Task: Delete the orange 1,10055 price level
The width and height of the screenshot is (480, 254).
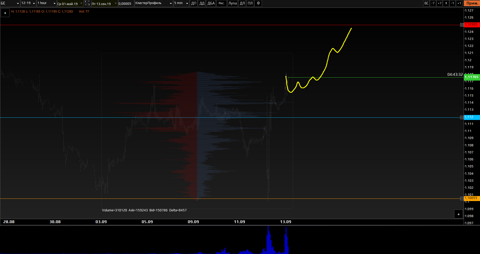Action: click(462, 199)
